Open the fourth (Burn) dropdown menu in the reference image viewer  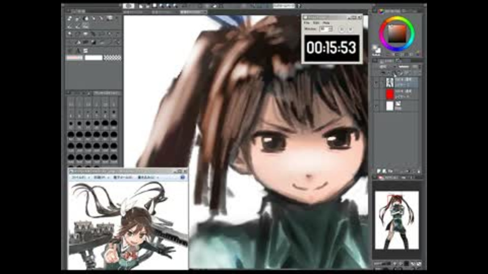coord(148,178)
